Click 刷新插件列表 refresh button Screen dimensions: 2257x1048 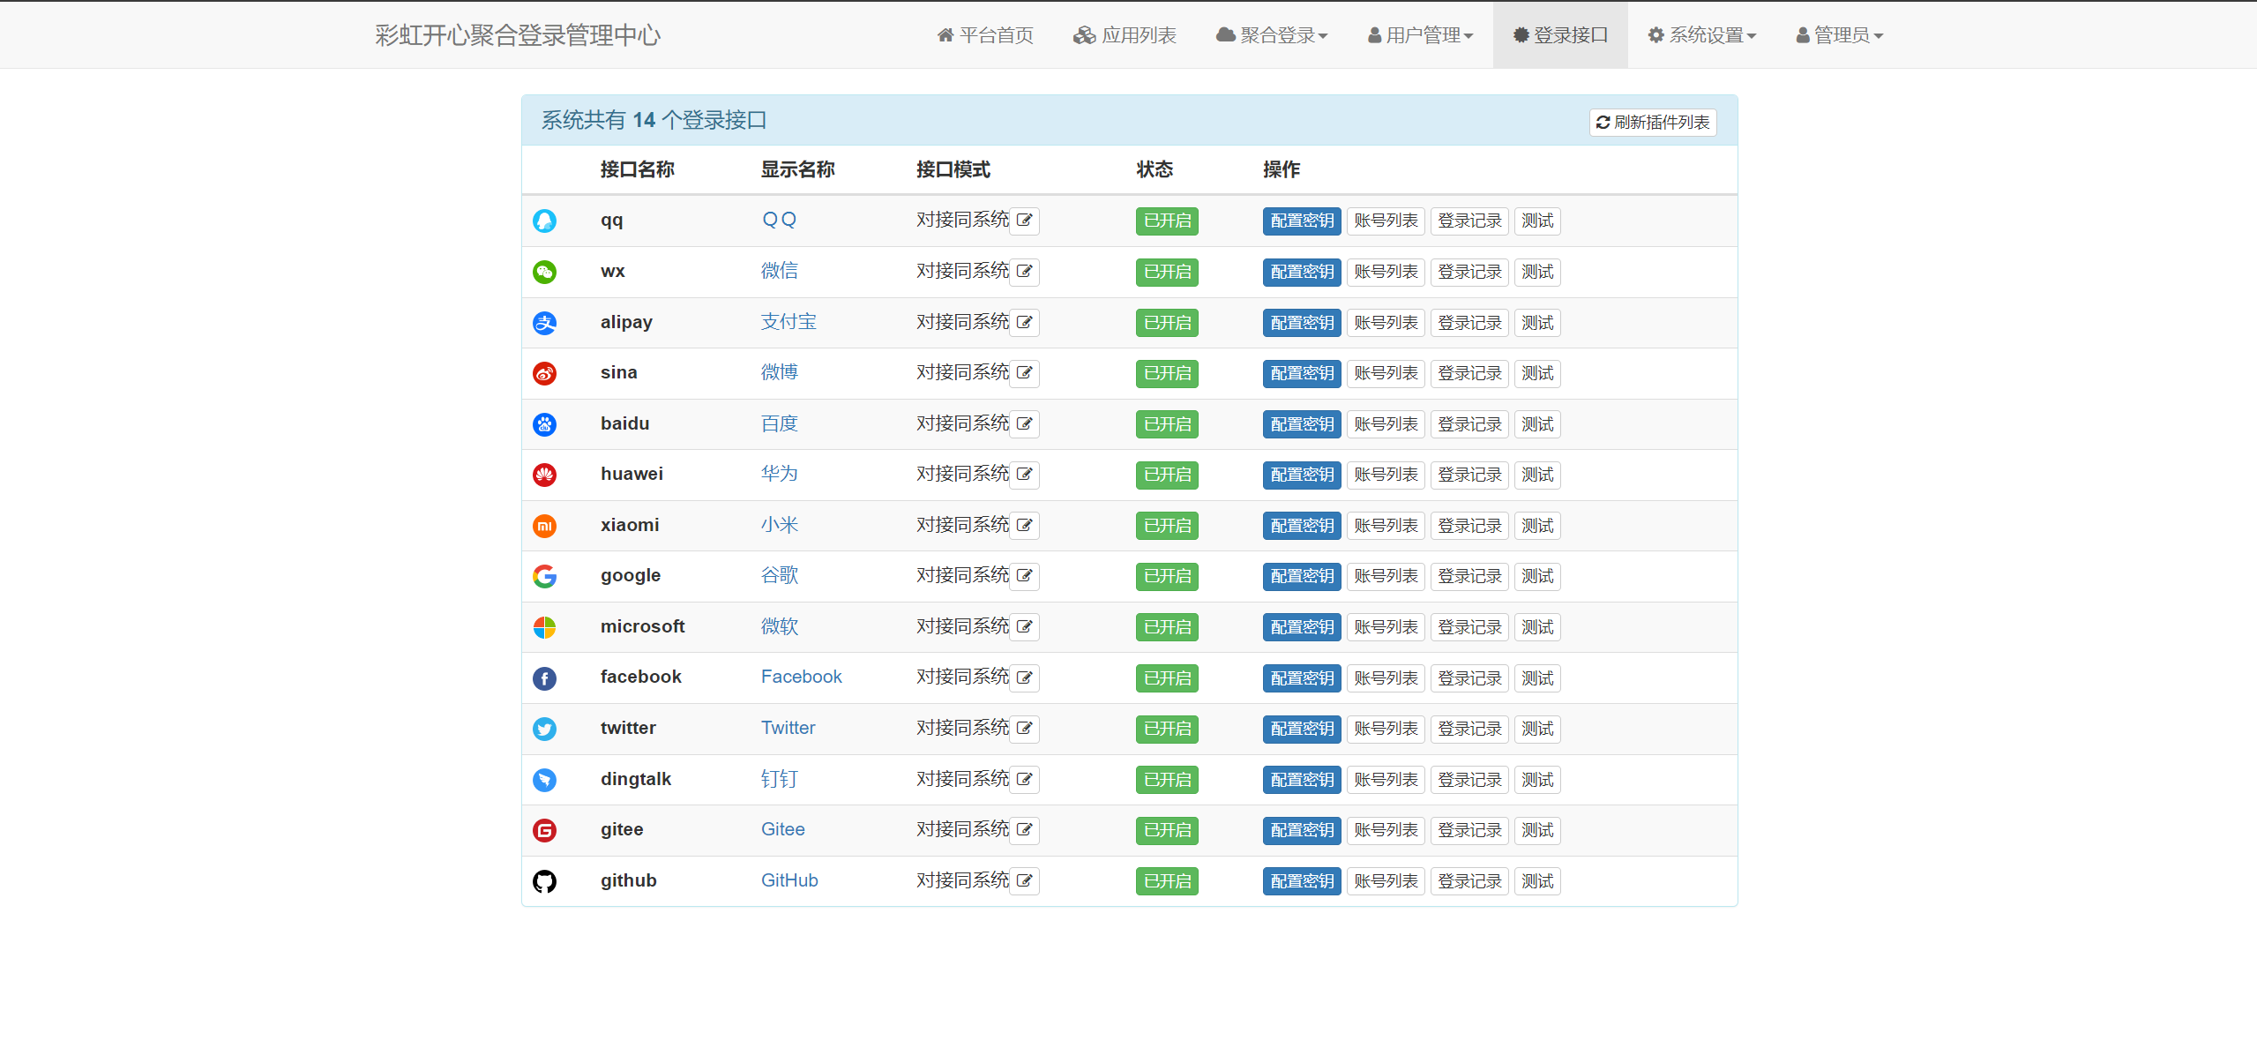[x=1652, y=122]
